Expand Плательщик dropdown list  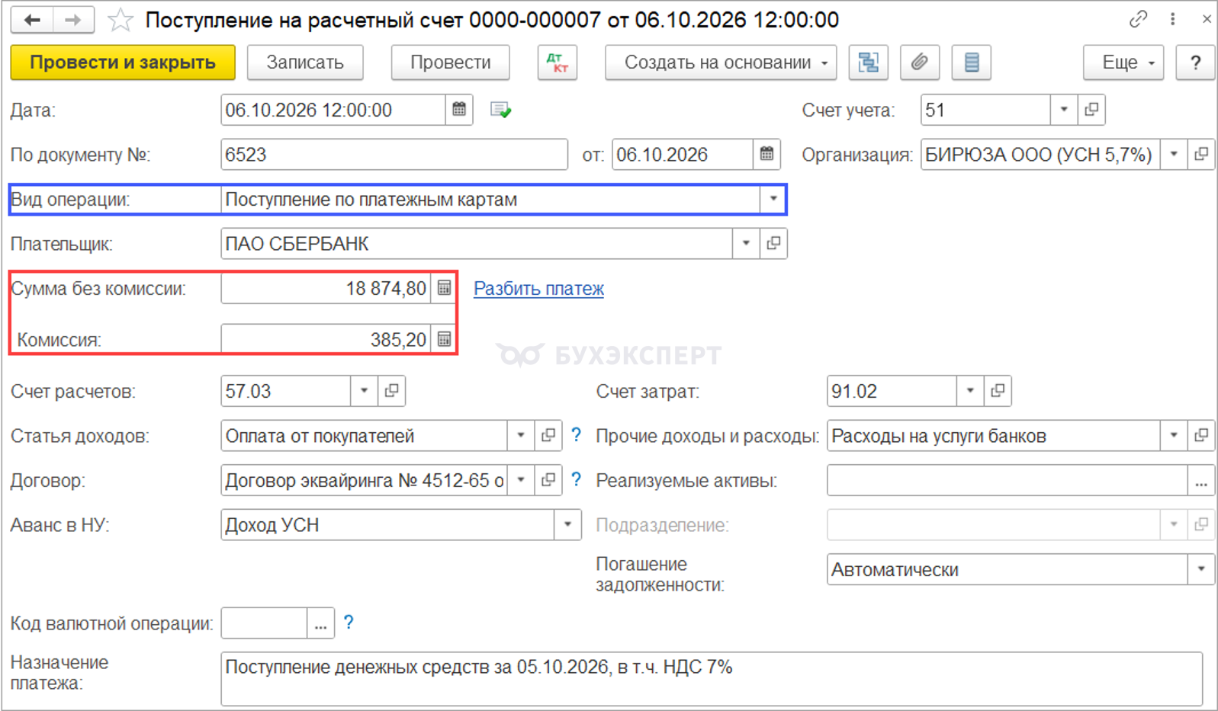[746, 244]
